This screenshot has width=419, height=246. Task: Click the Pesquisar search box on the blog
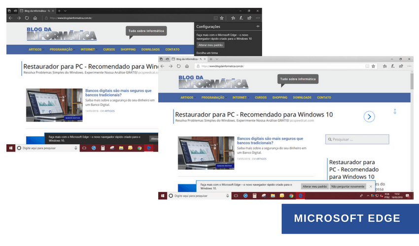coord(357,139)
